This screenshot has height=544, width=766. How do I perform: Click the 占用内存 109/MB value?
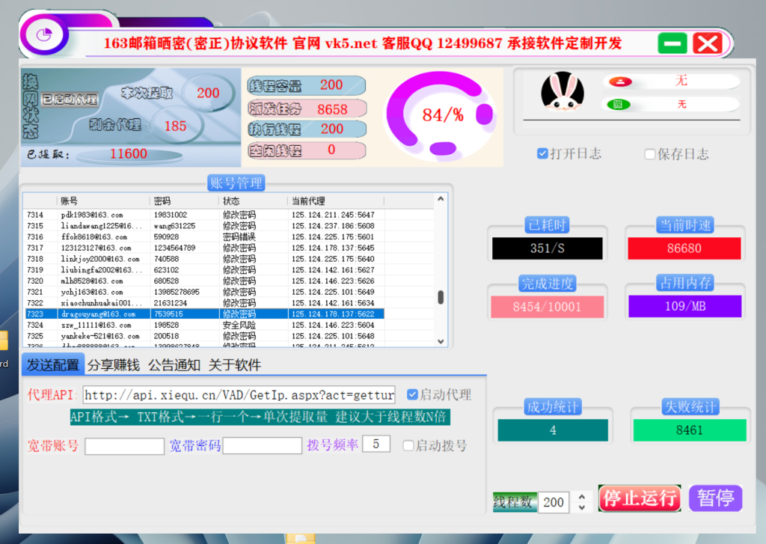(685, 307)
